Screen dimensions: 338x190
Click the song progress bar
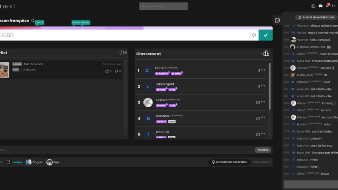click(x=136, y=28)
